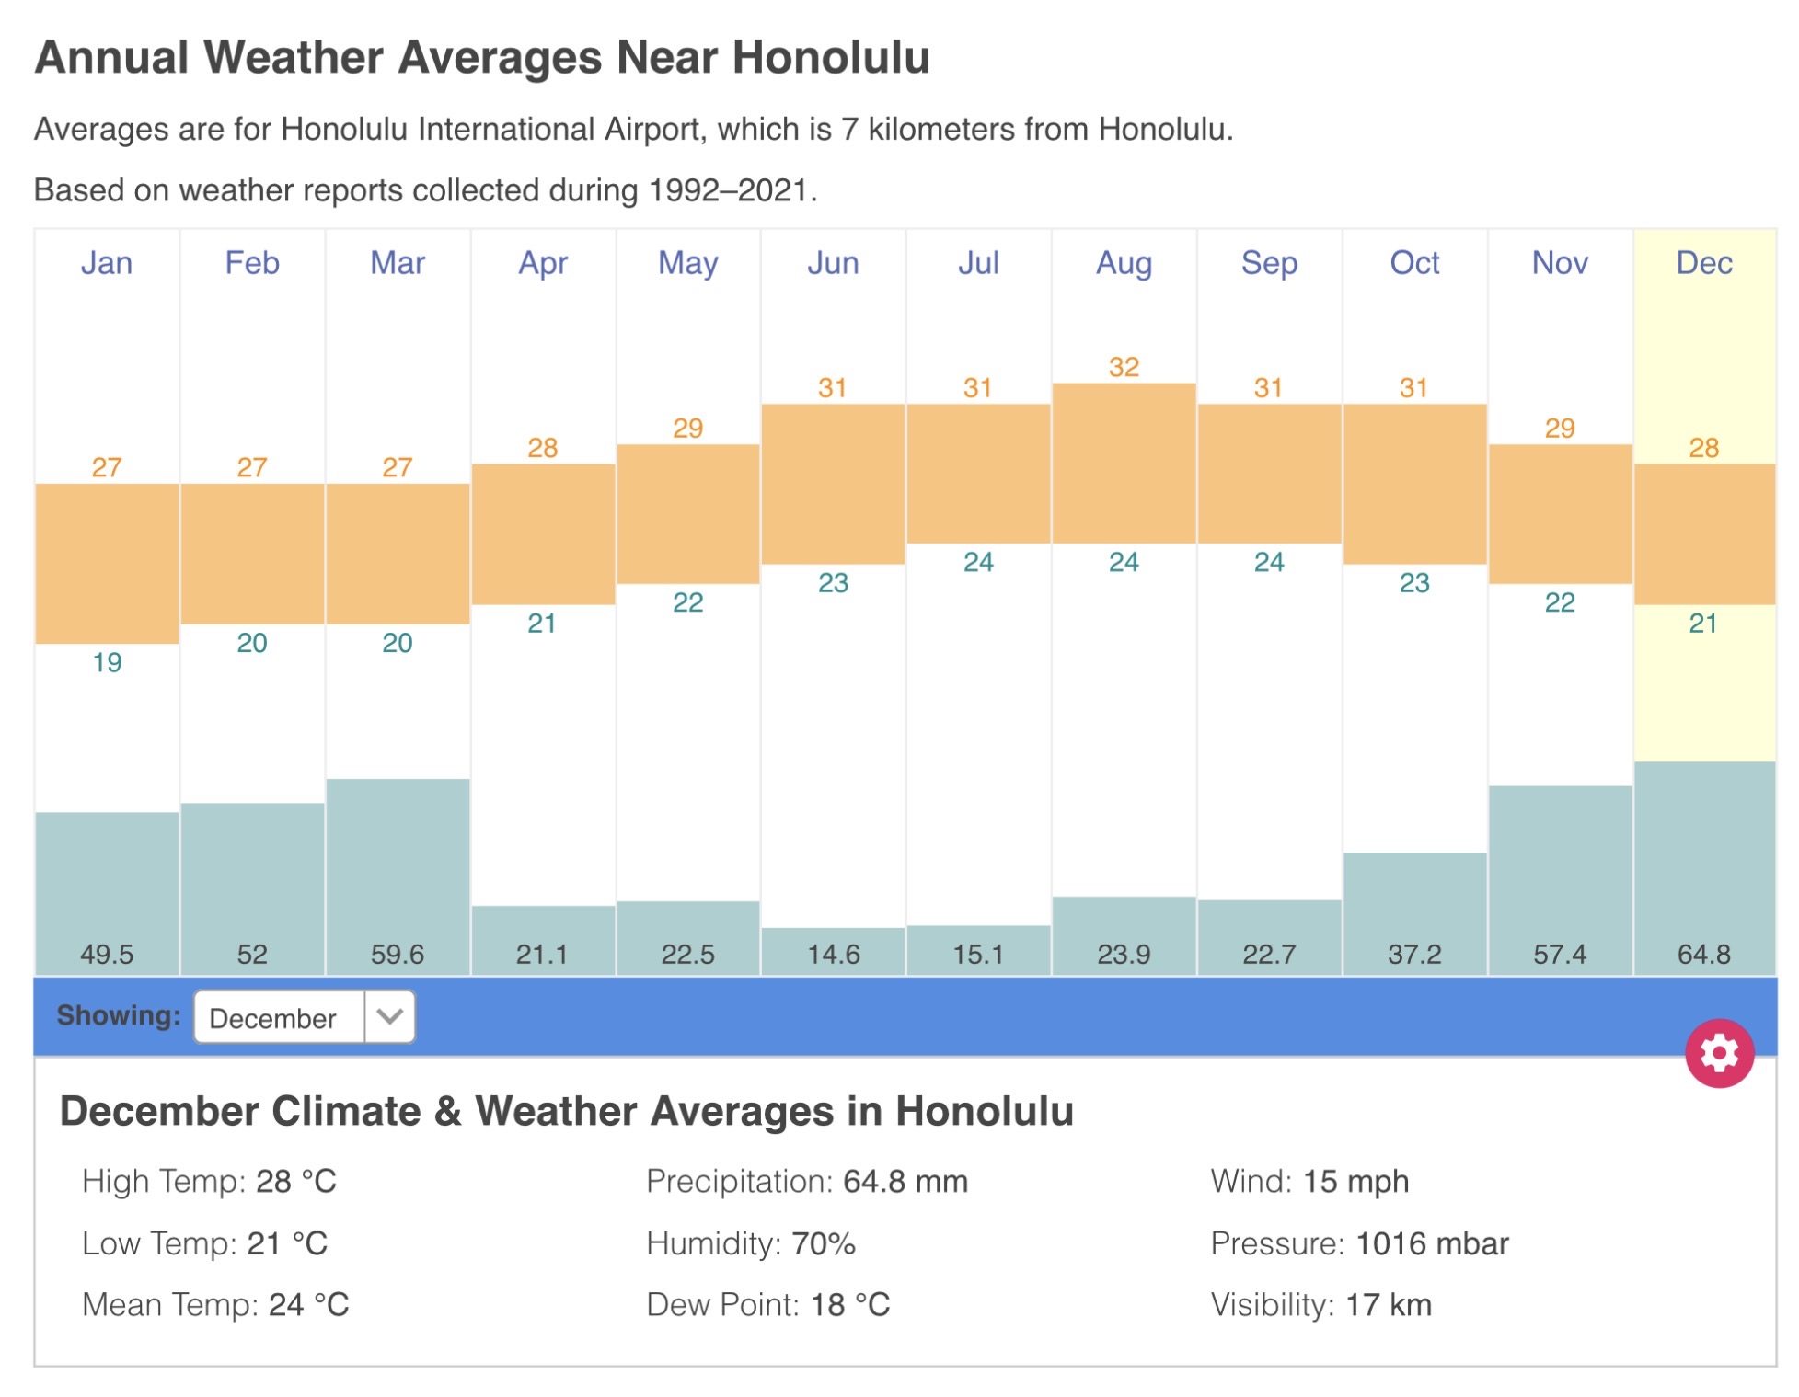Click the pink settings gear icon
This screenshot has height=1397, width=1799.
(1718, 1052)
